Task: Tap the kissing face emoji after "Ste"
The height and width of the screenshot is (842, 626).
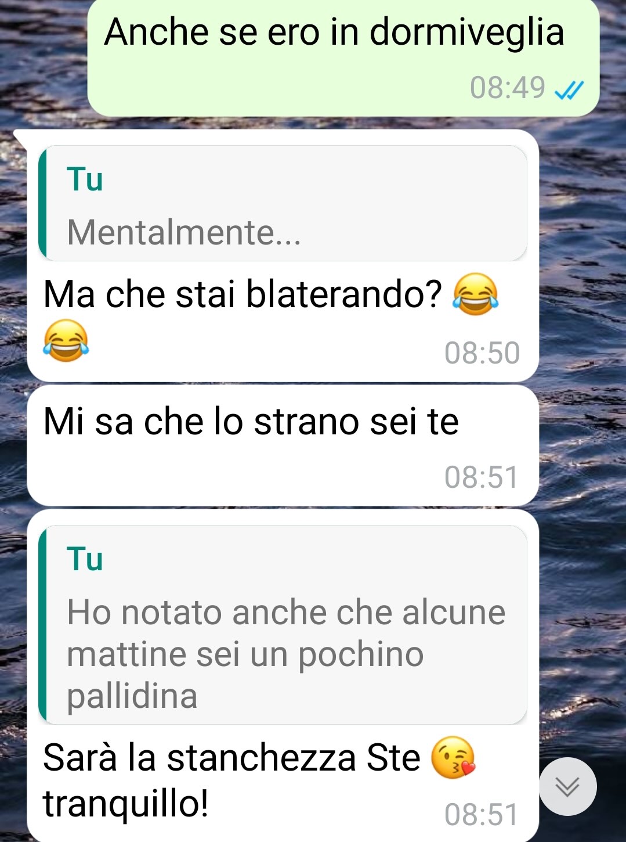Action: tap(453, 757)
